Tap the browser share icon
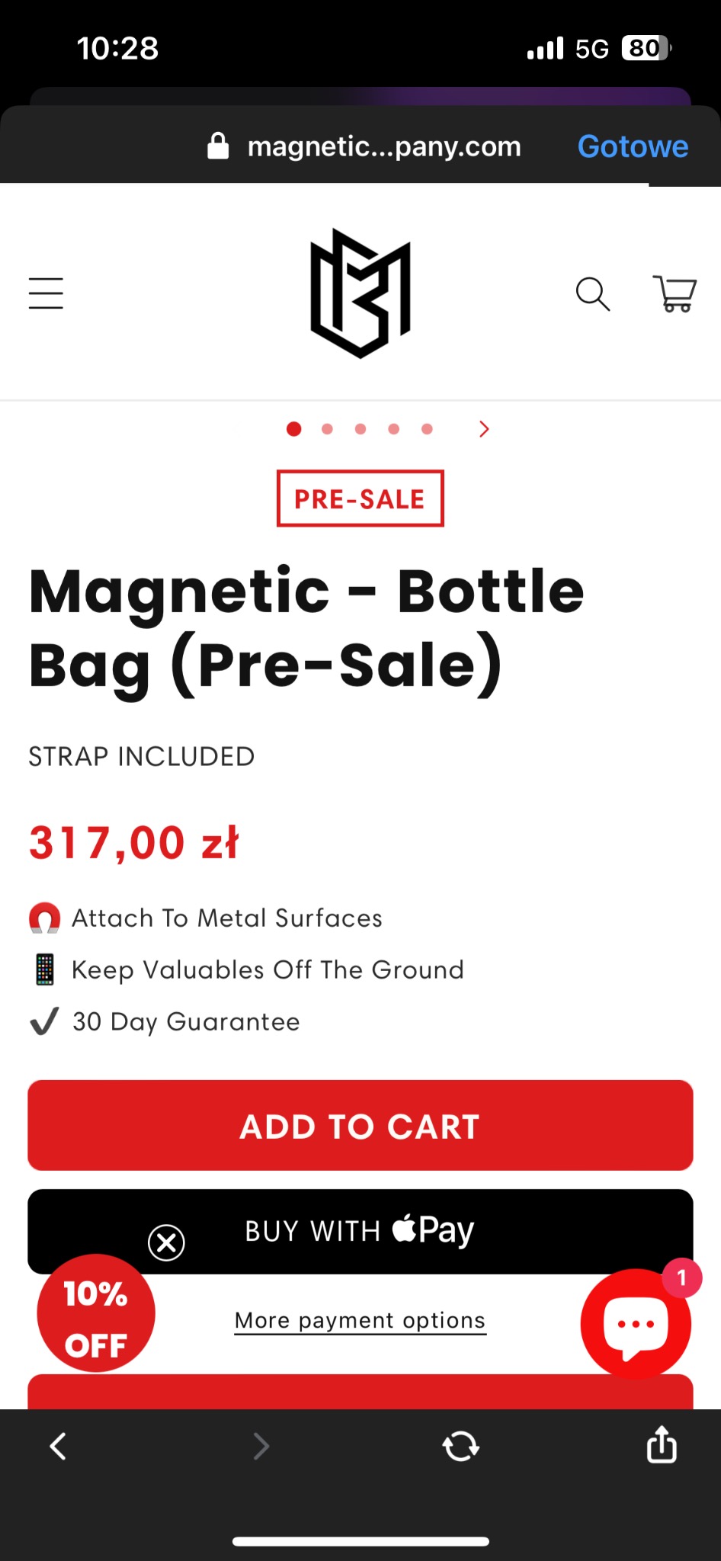Image resolution: width=721 pixels, height=1561 pixels. [x=661, y=1445]
